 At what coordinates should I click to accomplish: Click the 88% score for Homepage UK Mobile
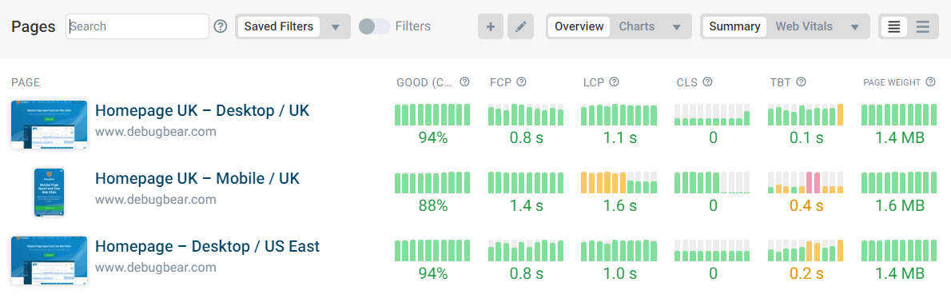(432, 206)
